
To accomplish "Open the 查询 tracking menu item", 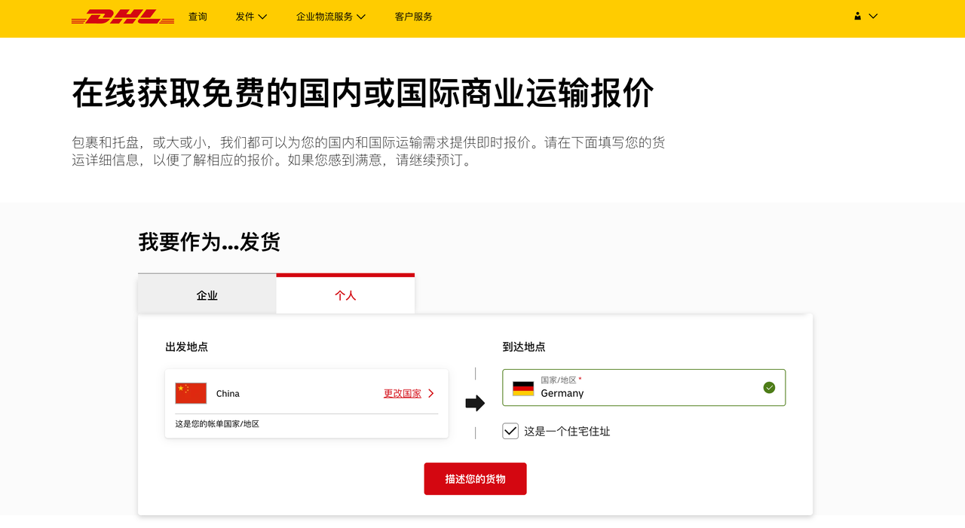I will (198, 17).
